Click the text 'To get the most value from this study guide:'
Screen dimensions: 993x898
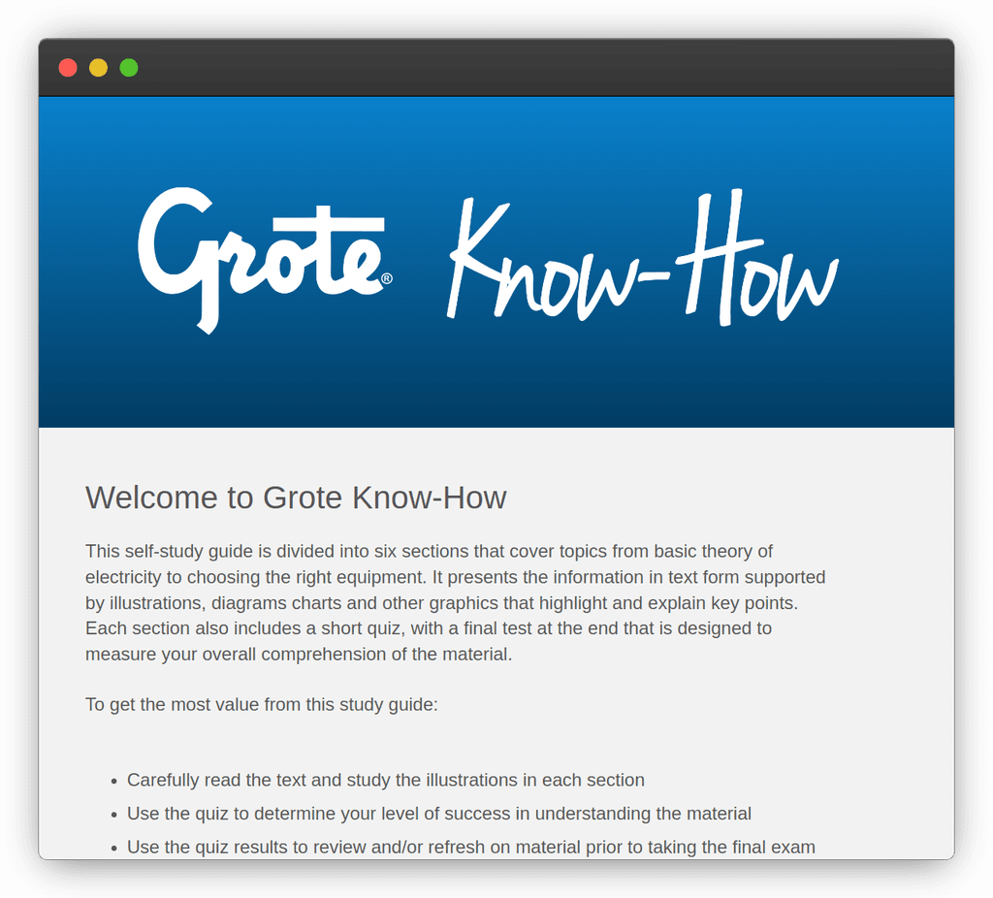coord(262,705)
